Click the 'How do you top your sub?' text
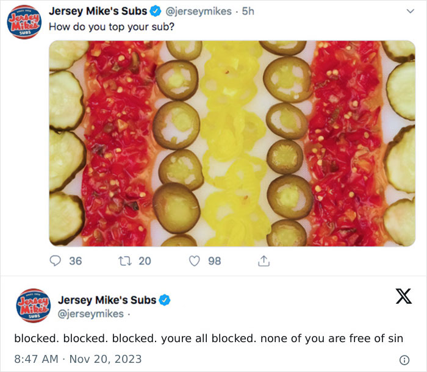427x372 pixels. point(112,26)
